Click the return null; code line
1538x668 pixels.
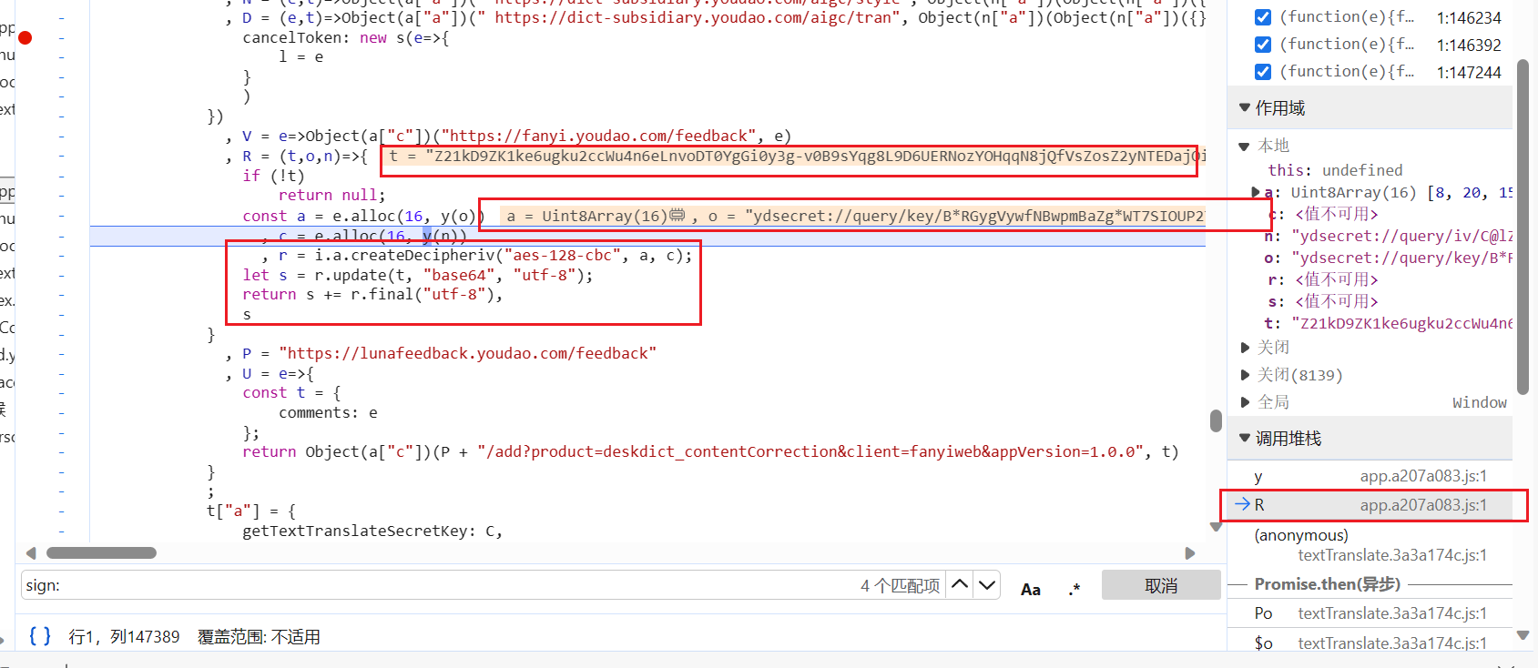331,195
